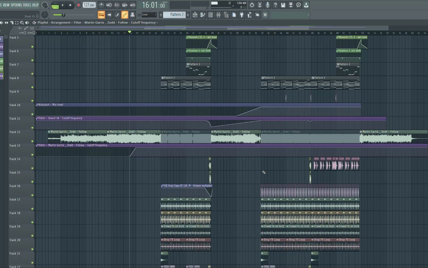The width and height of the screenshot is (428, 268).
Task: Click the download tray icon
Action: click(x=306, y=5)
